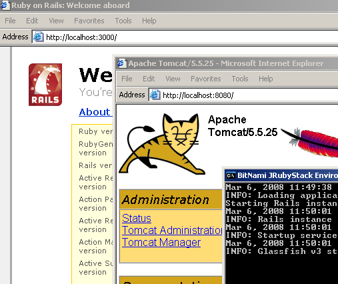Click console line 'INFO: Startup service'
The height and width of the screenshot is (284, 338).
click(282, 235)
